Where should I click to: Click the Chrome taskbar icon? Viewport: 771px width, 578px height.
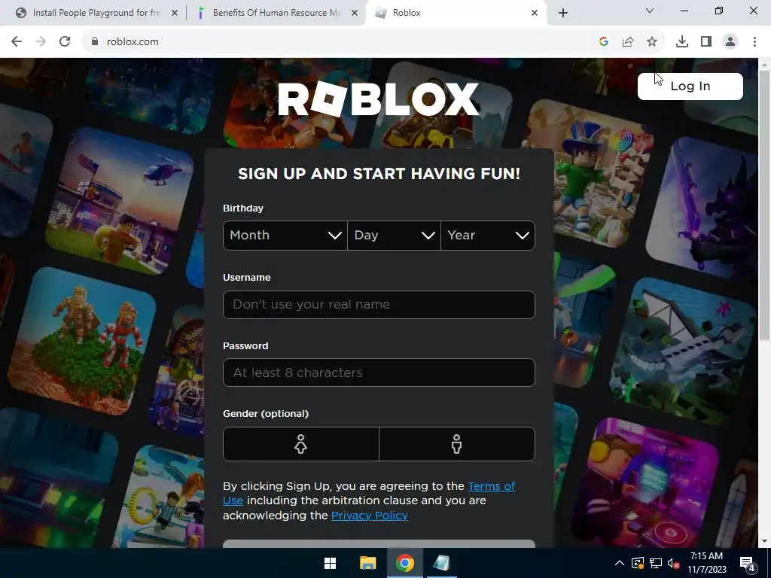[x=404, y=563]
